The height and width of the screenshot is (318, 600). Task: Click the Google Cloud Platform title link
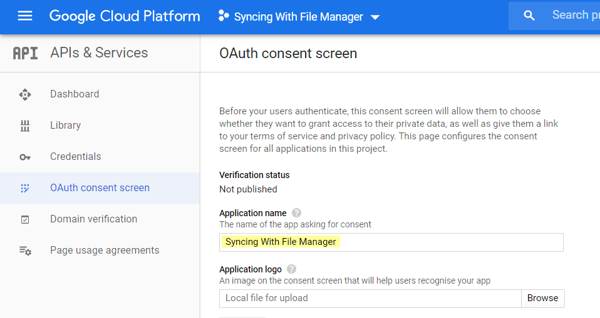[x=125, y=16]
